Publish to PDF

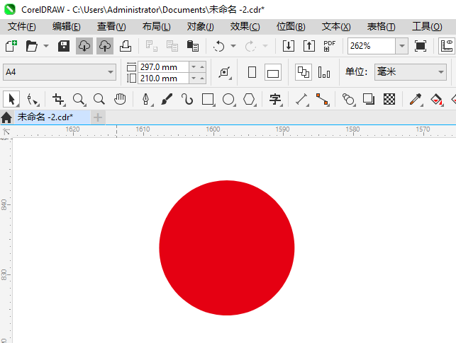329,46
